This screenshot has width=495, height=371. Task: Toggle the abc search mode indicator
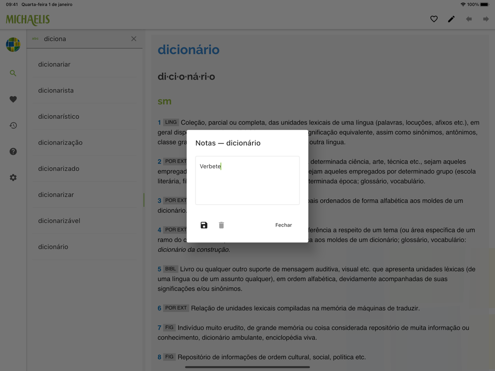click(x=35, y=39)
